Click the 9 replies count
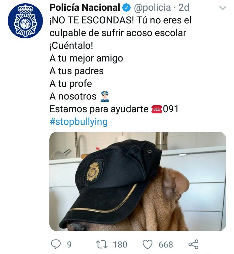This screenshot has height=254, width=234. pos(69,245)
